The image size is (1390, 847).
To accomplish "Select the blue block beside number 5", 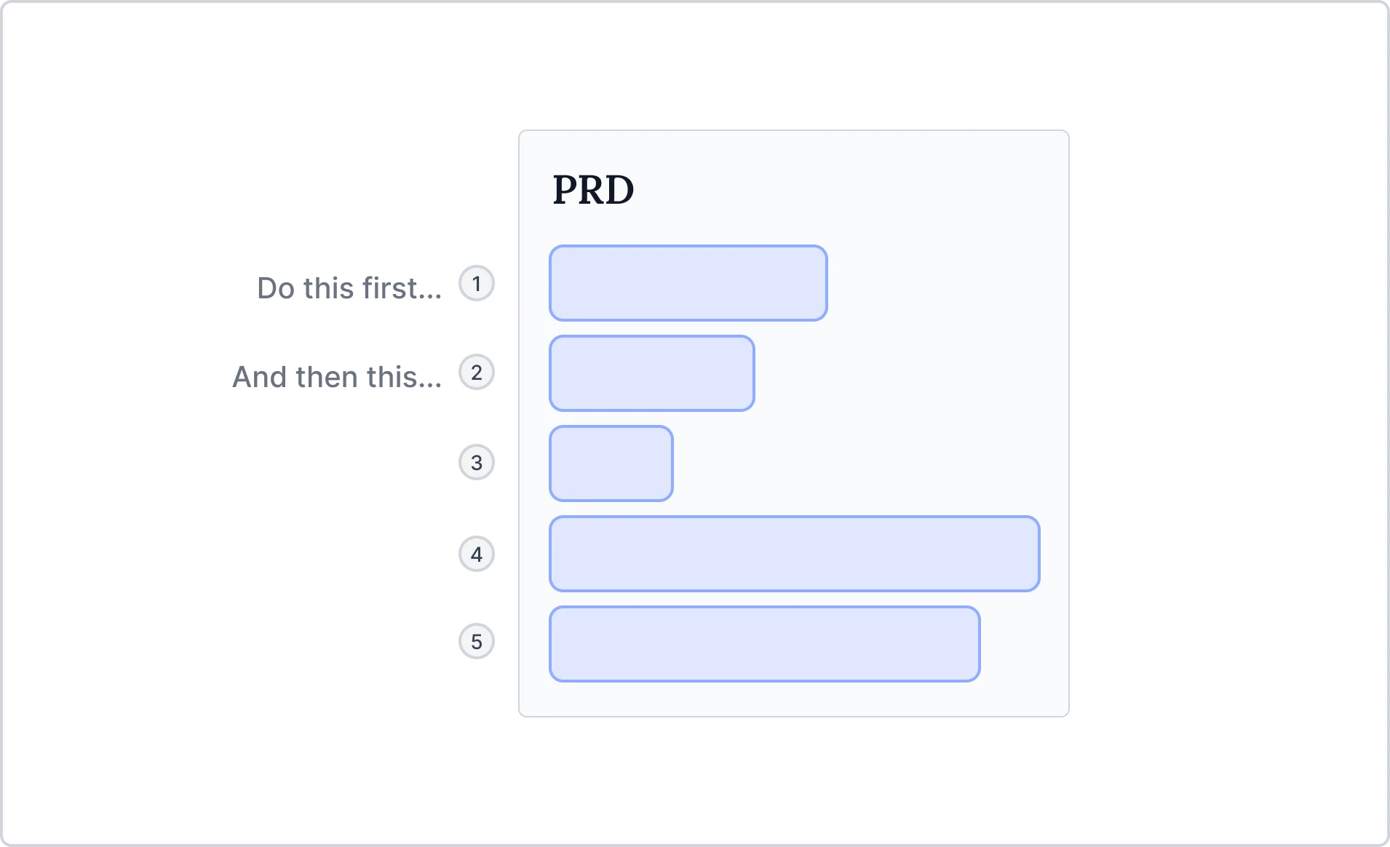I will click(764, 644).
